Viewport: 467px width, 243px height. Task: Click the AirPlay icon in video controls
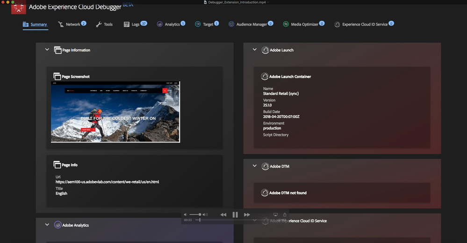click(275, 214)
